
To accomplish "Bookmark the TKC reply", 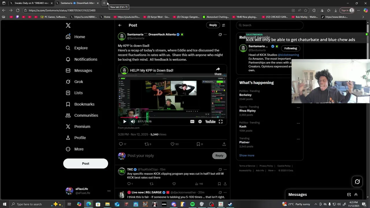I will [219, 184].
